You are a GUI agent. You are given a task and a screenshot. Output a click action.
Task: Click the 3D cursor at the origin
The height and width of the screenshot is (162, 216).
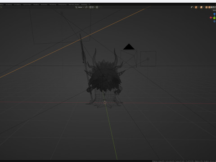click(105, 103)
